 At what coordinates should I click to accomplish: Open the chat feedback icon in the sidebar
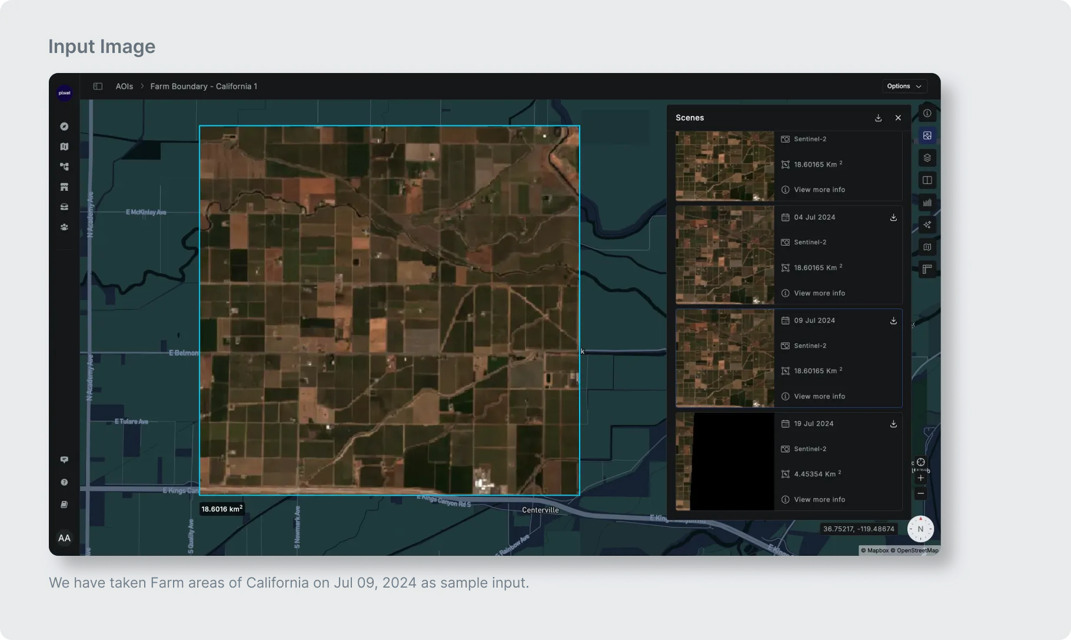click(64, 460)
